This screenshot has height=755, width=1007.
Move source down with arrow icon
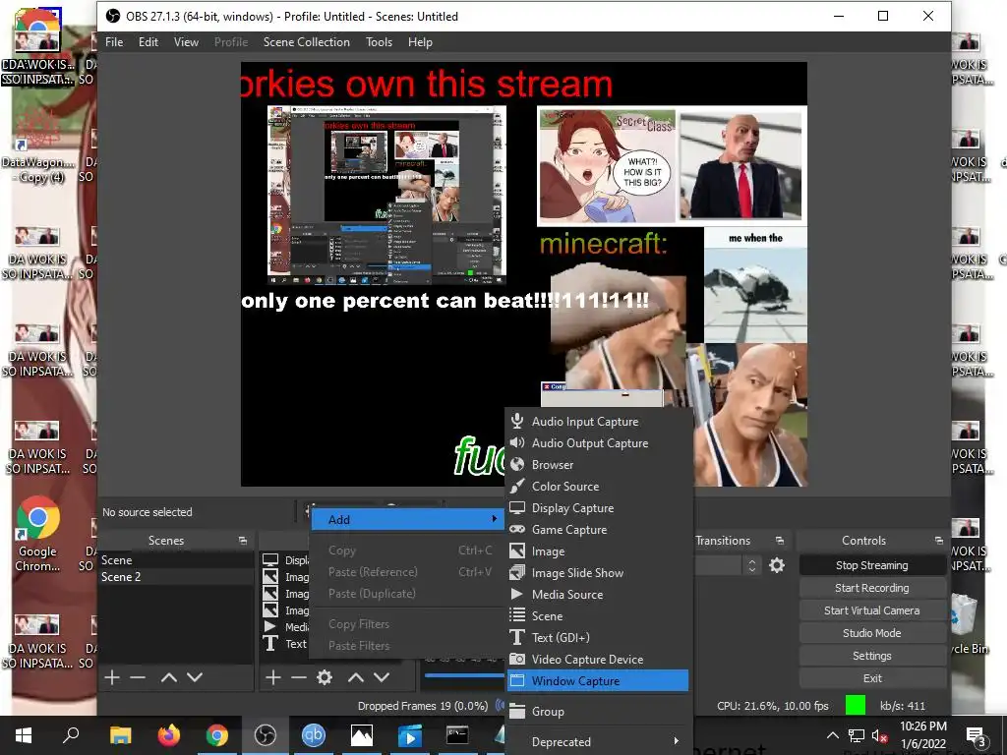pyautogui.click(x=382, y=677)
